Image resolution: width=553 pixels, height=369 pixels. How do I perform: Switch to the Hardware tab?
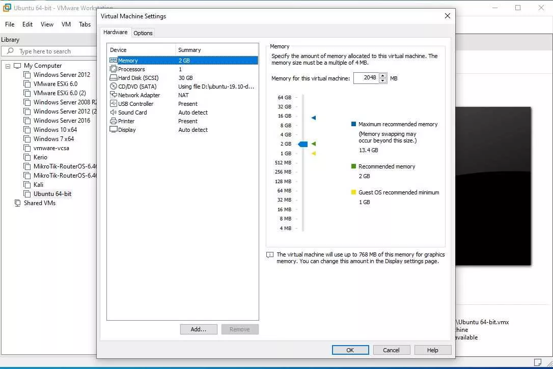[x=115, y=32]
